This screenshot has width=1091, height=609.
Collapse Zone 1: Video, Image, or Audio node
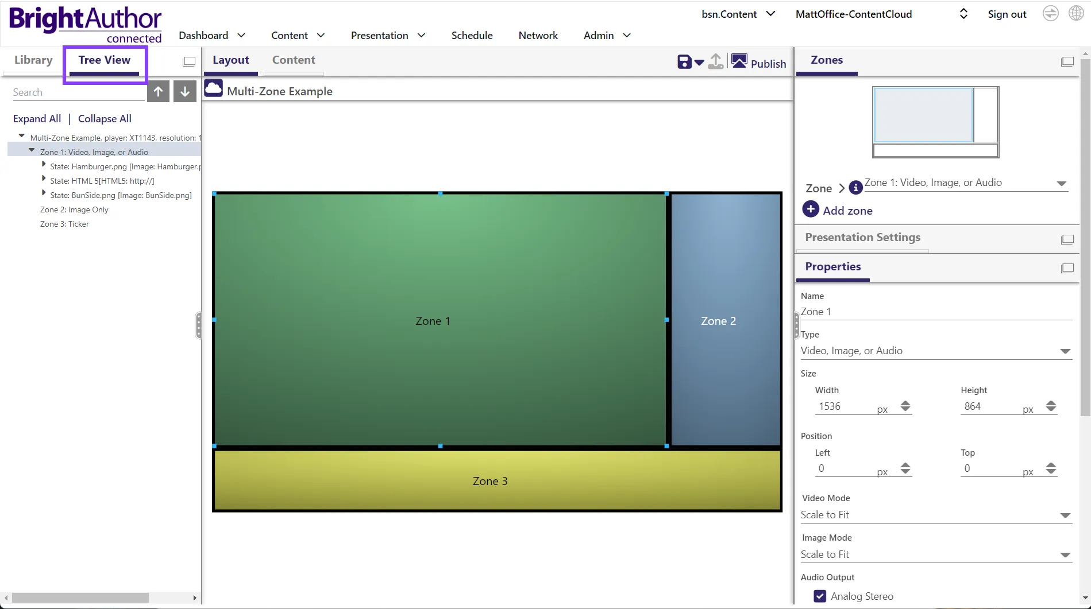click(32, 150)
